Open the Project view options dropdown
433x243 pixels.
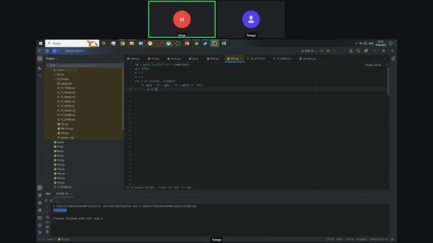[51, 59]
